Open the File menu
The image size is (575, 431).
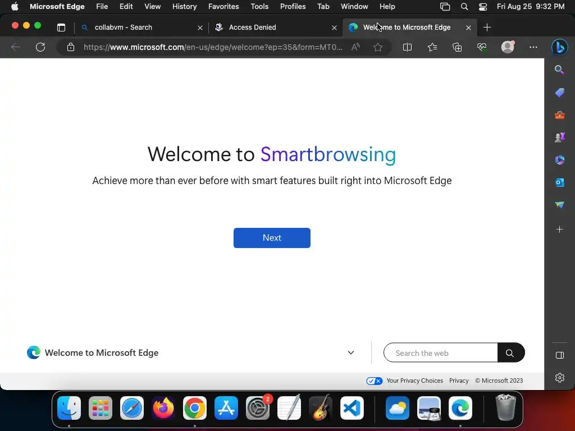[x=102, y=7]
